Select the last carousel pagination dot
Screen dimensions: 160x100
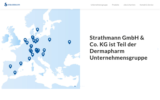pyautogui.click(x=84, y=86)
